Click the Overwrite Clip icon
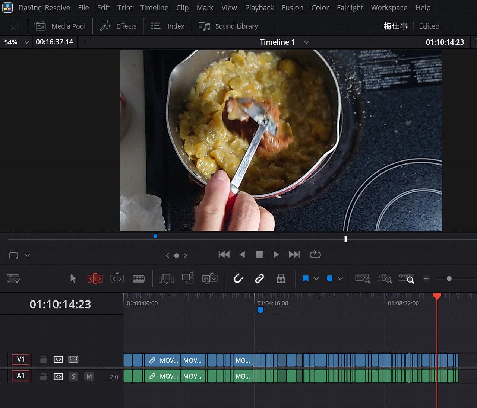The height and width of the screenshot is (408, 477). pos(188,278)
